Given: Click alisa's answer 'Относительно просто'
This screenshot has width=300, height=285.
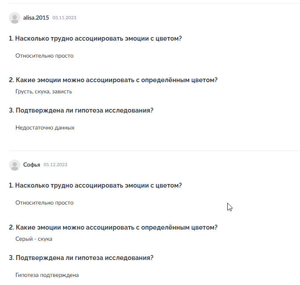Looking at the screenshot, I should [x=44, y=56].
